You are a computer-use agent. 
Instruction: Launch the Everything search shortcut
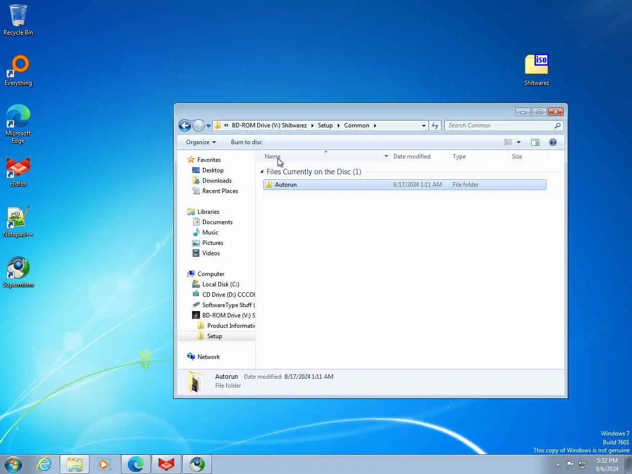(x=18, y=71)
